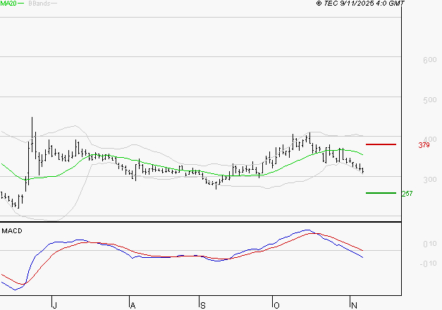
Task: Click the S month axis marker
Action: tap(203, 305)
